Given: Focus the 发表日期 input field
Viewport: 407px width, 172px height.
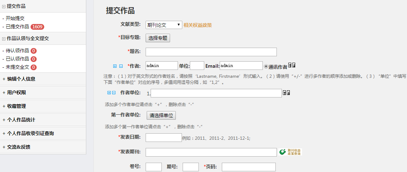Looking at the screenshot, I should [164, 138].
